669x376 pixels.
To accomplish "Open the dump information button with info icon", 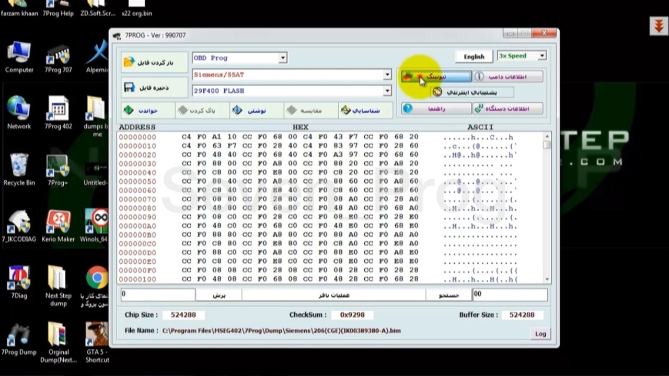I will click(x=507, y=77).
